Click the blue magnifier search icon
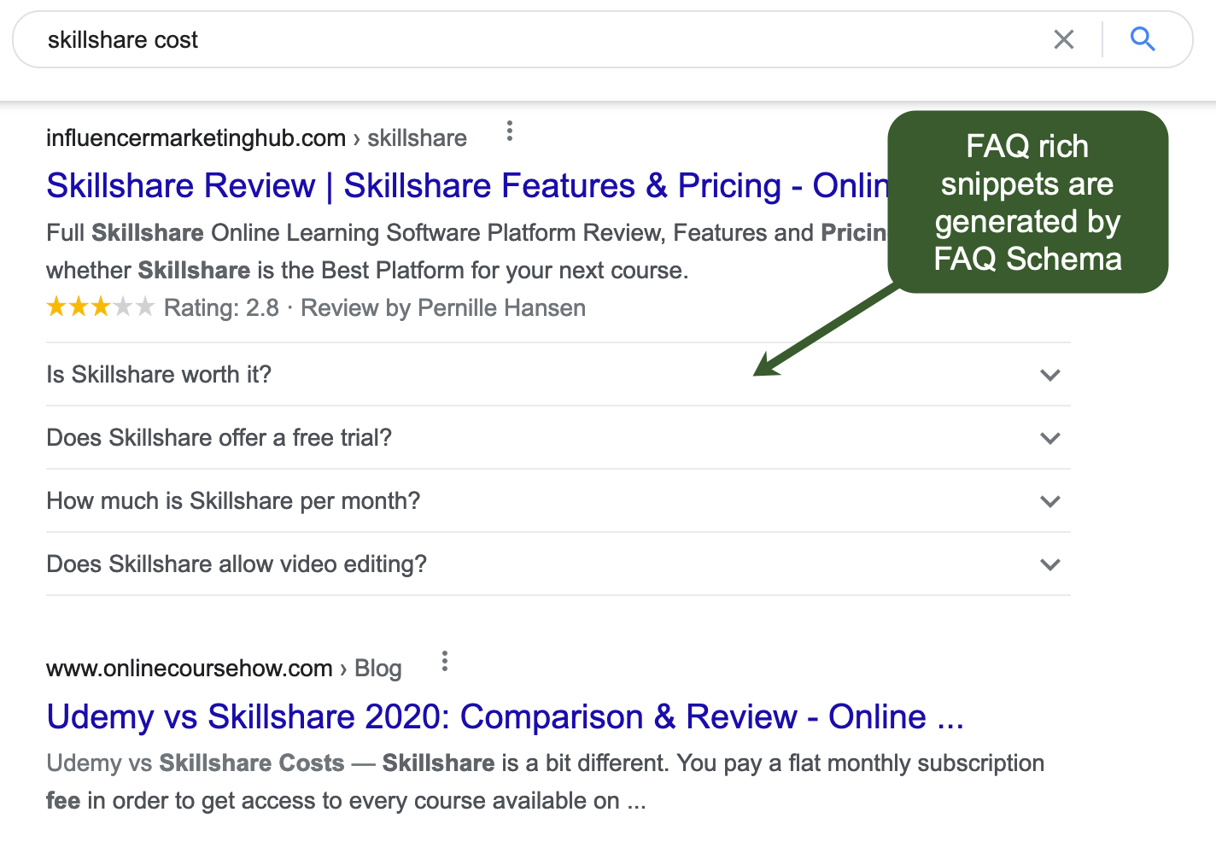The height and width of the screenshot is (859, 1216). click(x=1143, y=39)
